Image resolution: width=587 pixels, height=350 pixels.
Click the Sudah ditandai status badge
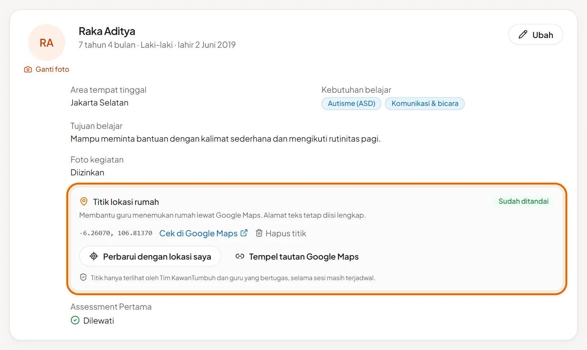click(523, 201)
